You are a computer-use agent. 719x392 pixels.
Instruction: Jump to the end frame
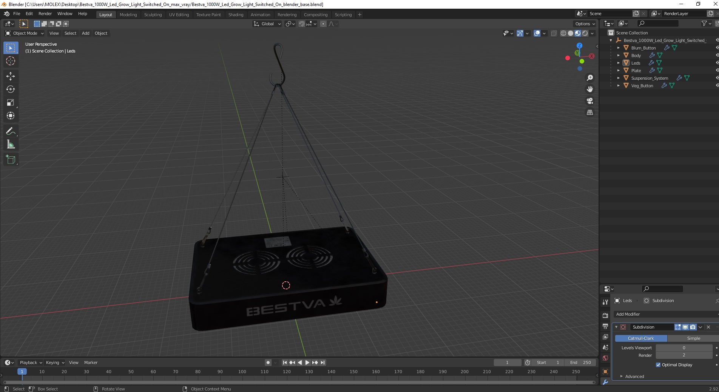tap(322, 363)
